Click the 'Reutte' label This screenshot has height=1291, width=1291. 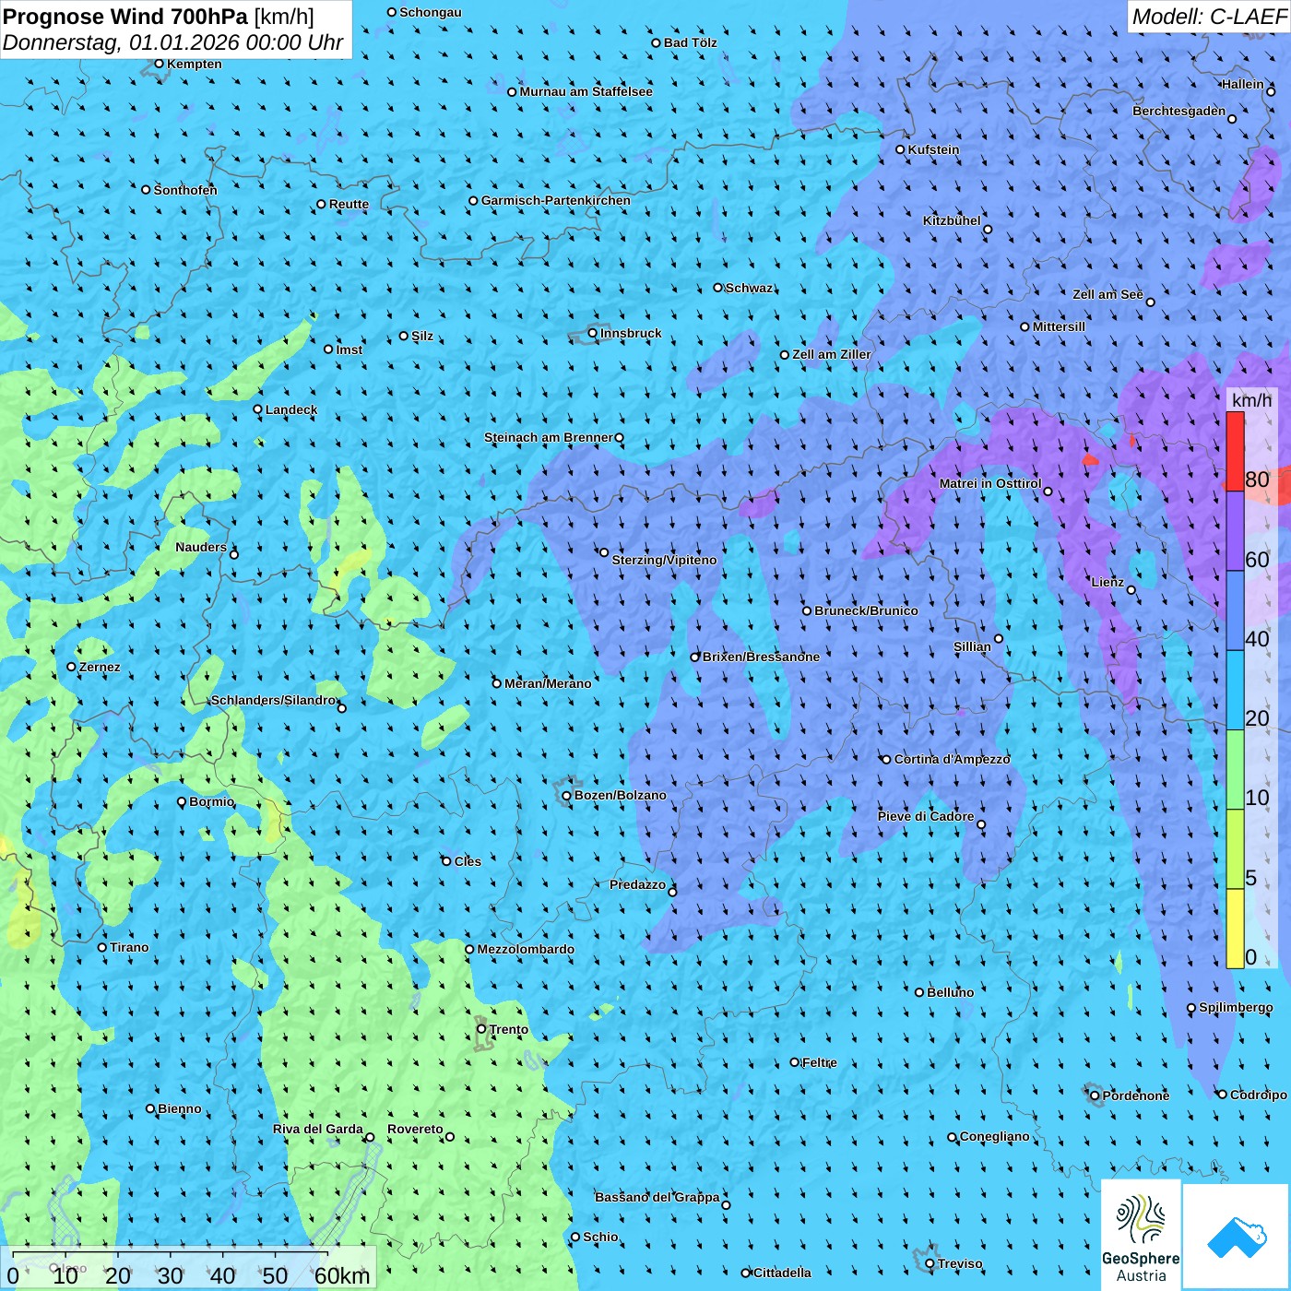tap(349, 204)
